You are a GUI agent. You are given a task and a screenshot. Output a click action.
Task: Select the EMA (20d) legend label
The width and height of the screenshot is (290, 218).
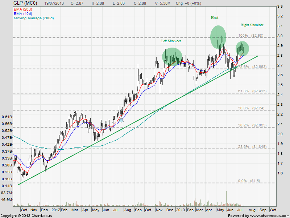[23, 9]
